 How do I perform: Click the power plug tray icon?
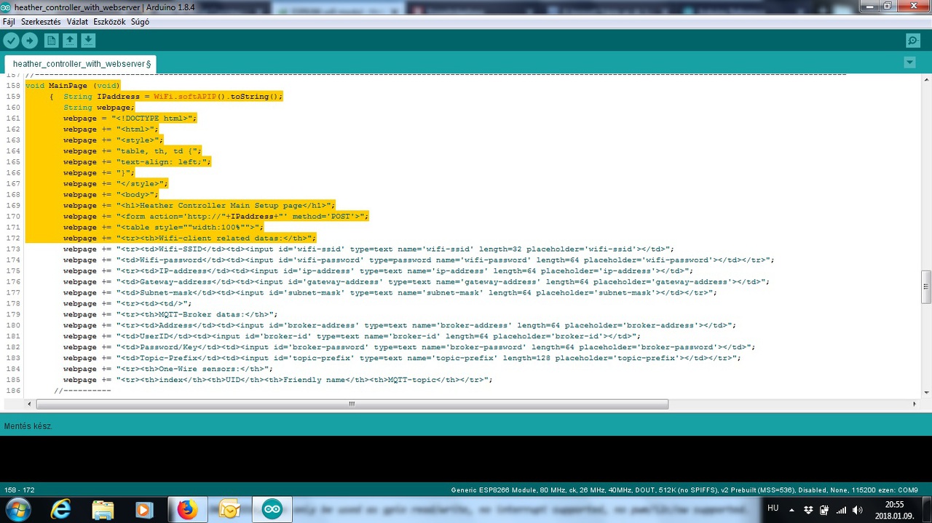pos(824,510)
